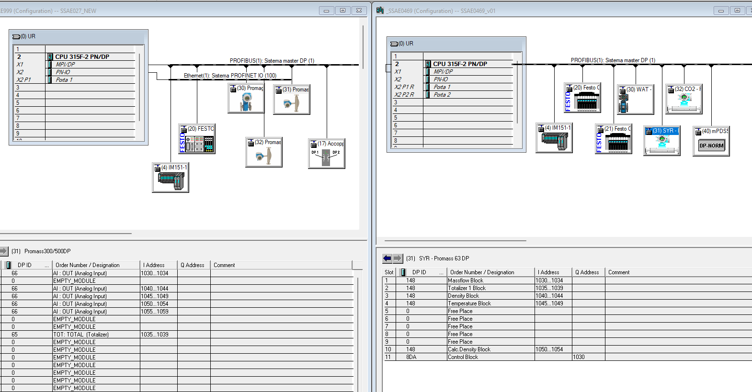Click the (0) UR rack icon in right window
This screenshot has width=752, height=392.
tap(394, 44)
